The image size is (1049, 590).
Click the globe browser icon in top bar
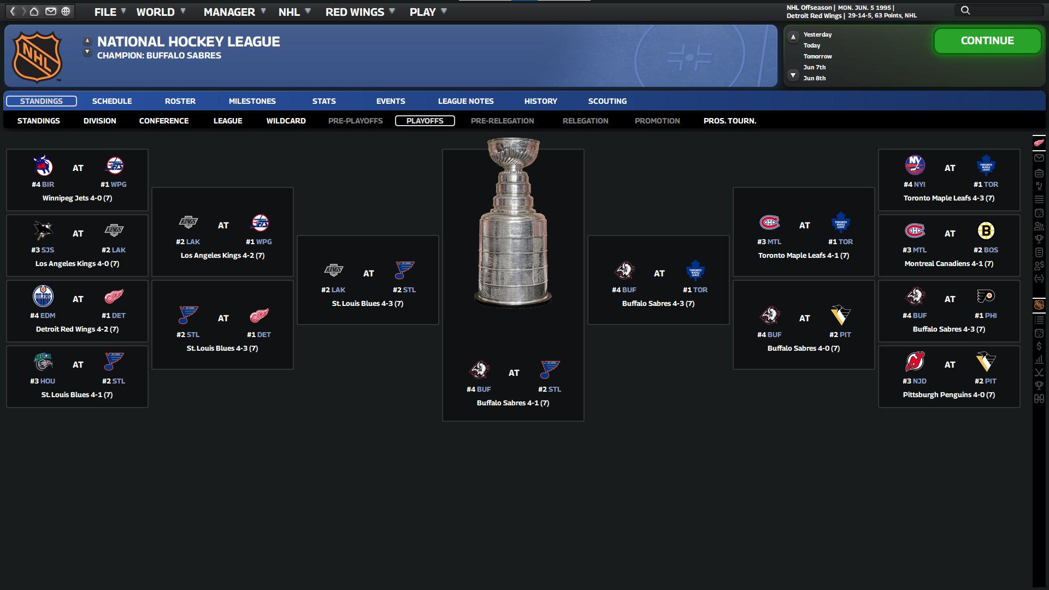[x=66, y=11]
